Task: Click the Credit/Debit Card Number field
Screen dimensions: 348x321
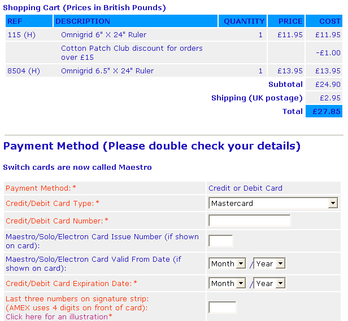Action: click(x=249, y=221)
